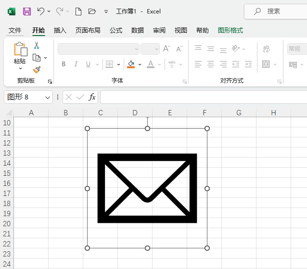Viewport: 307px width, 269px height.
Task: Switch to the 数据 tab
Action: 138,30
